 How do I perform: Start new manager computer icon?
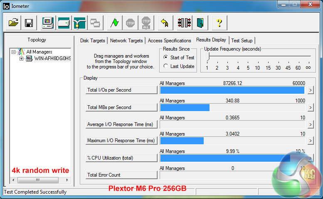[48, 23]
